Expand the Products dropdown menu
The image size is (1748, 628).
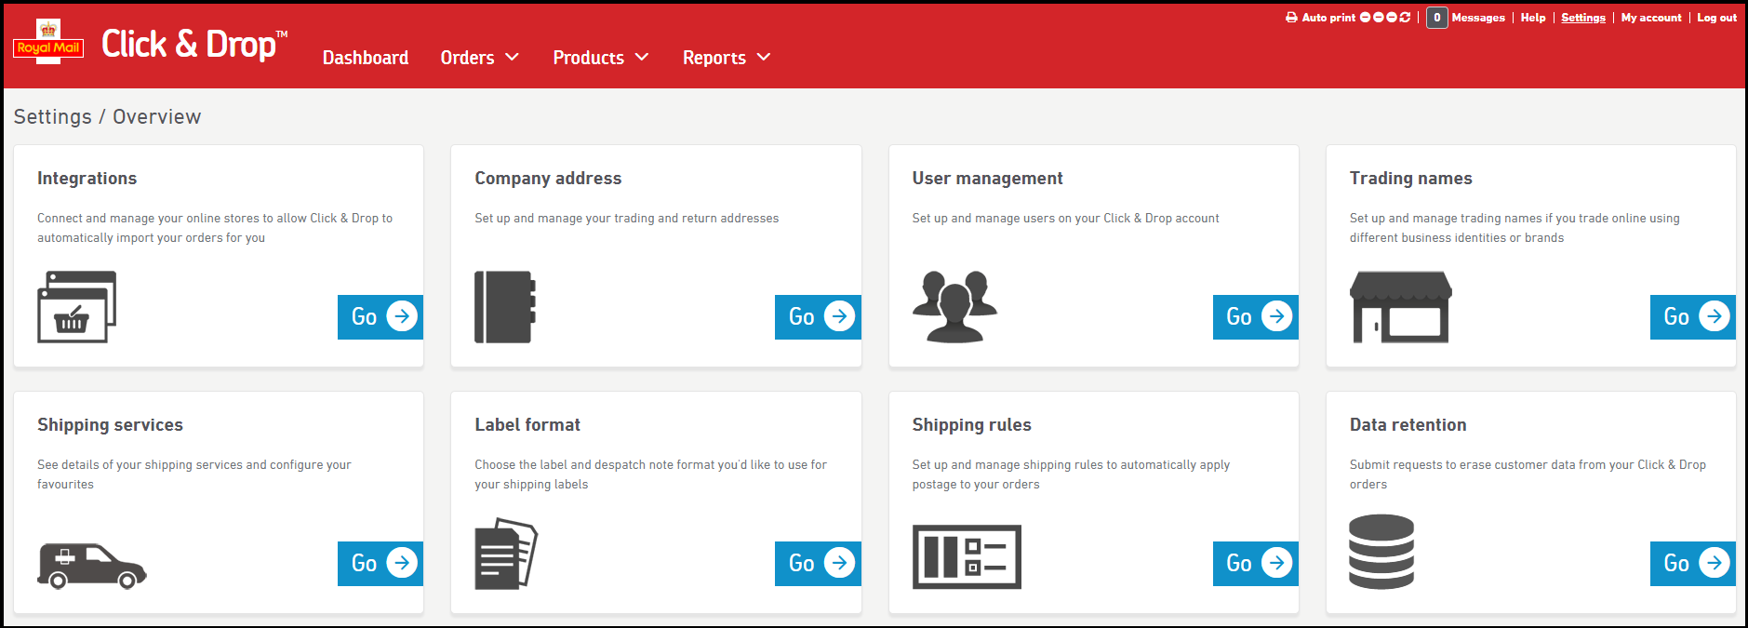[600, 58]
